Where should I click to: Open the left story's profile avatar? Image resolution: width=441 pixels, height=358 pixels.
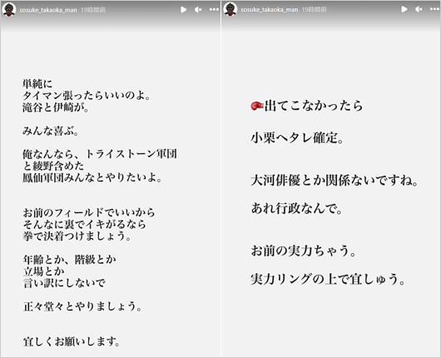click(9, 10)
